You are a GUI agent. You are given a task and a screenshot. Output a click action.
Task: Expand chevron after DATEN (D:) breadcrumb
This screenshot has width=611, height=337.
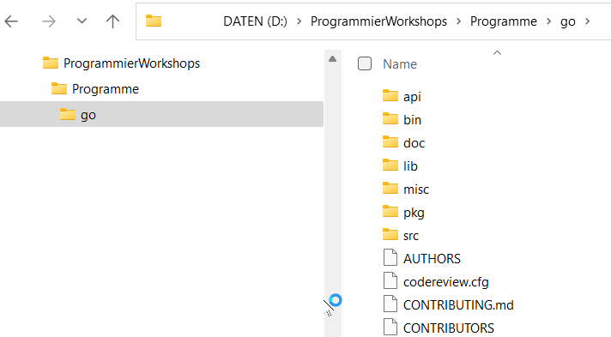pyautogui.click(x=299, y=21)
